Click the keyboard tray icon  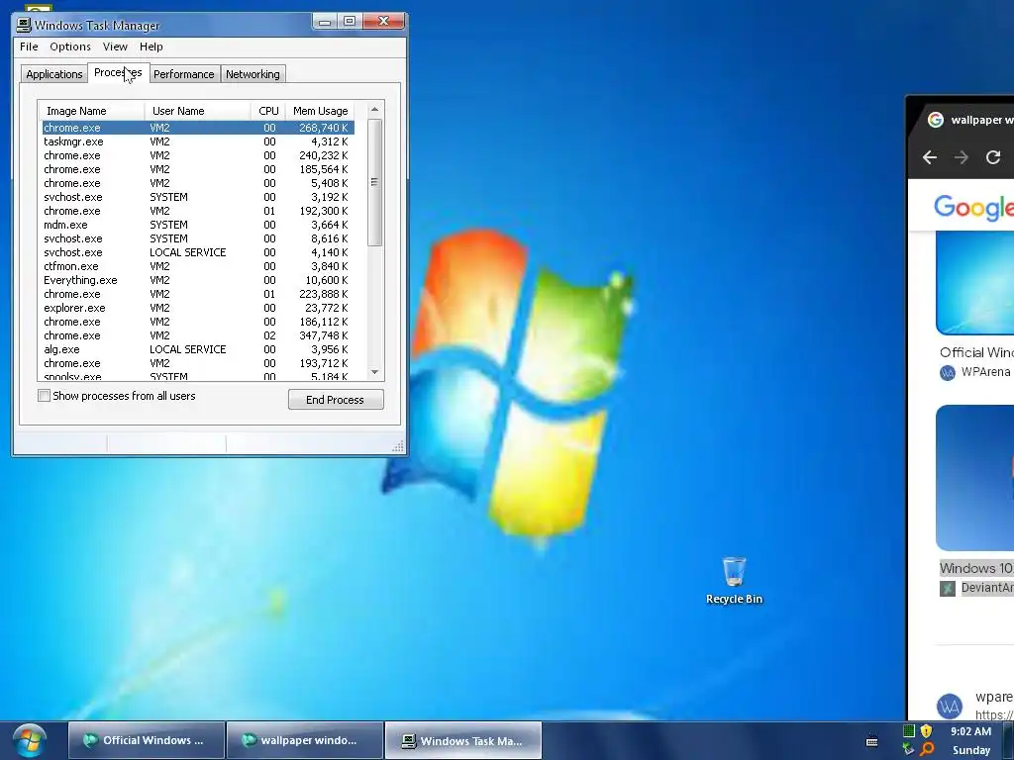pos(871,740)
